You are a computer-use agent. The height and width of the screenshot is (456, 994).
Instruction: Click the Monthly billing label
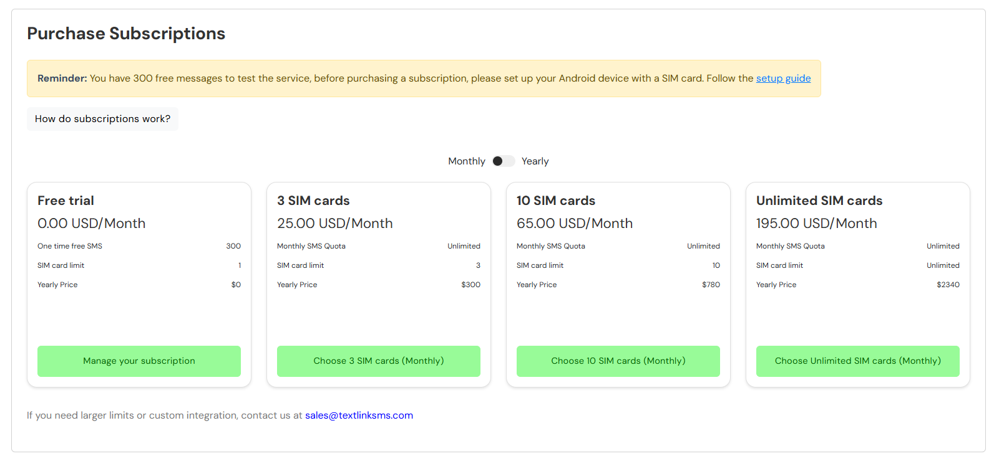click(466, 161)
